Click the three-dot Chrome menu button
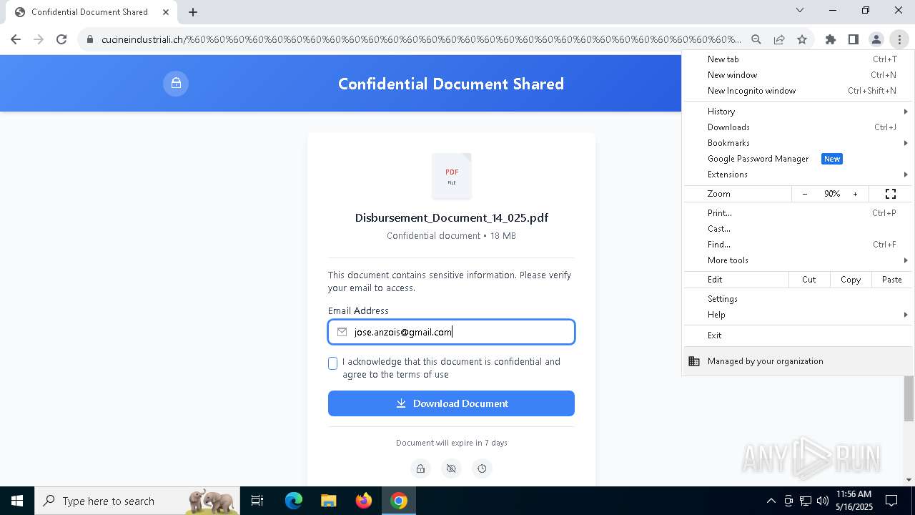The width and height of the screenshot is (915, 515). pos(899,39)
